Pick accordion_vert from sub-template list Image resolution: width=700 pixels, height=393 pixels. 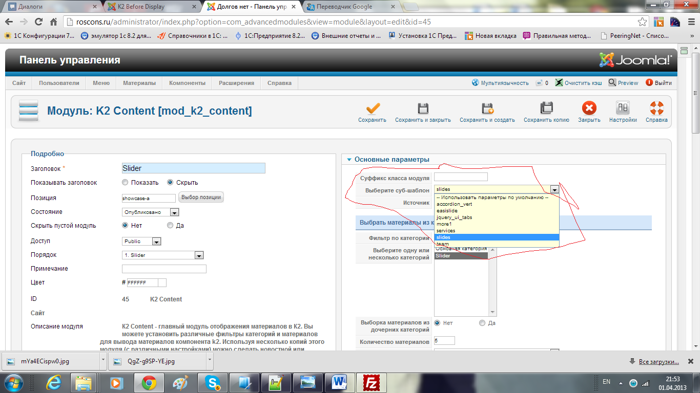454,204
